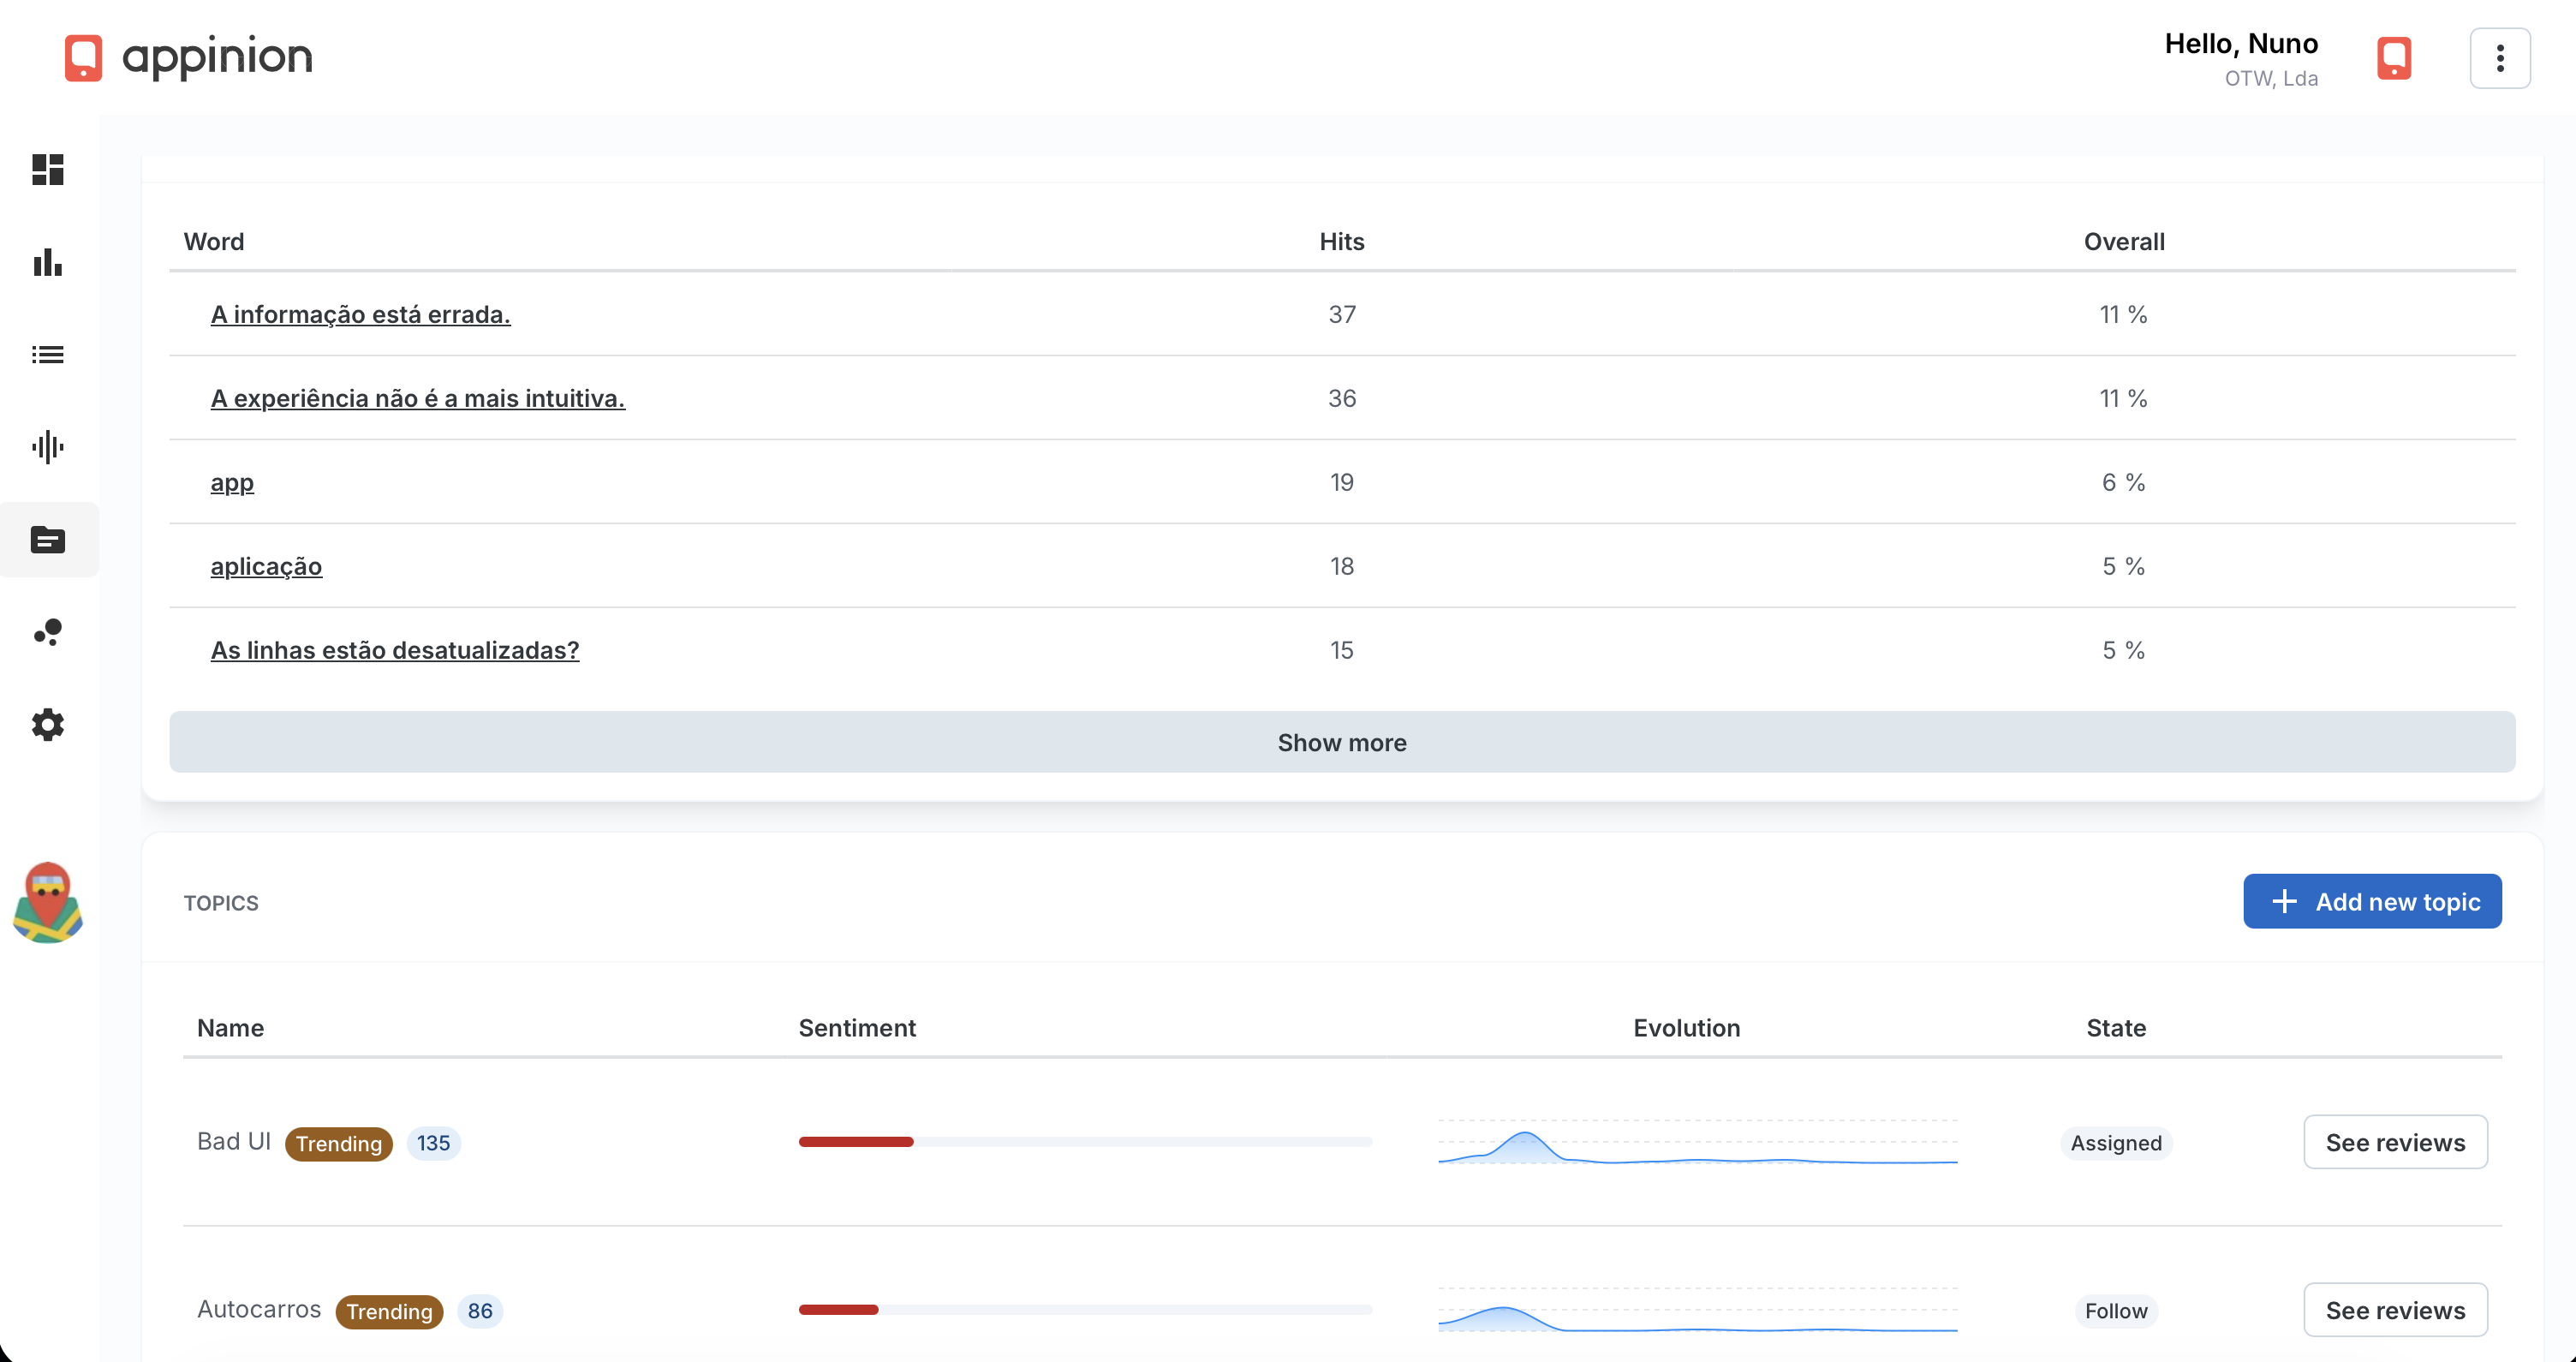See reviews for Bad UI topic

pos(2395,1142)
